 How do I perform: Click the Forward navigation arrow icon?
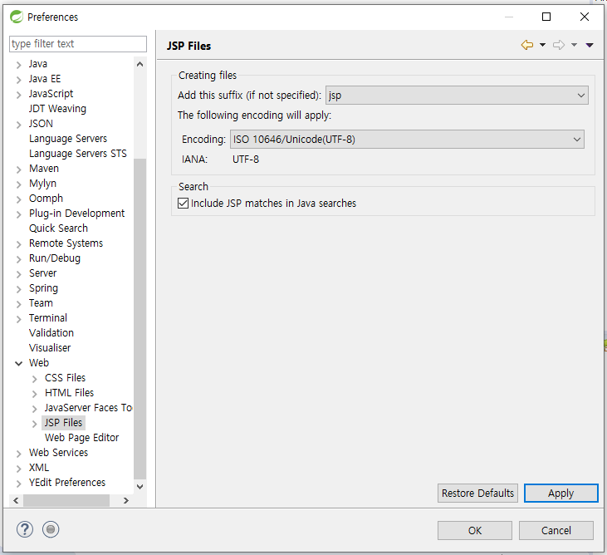tap(559, 45)
